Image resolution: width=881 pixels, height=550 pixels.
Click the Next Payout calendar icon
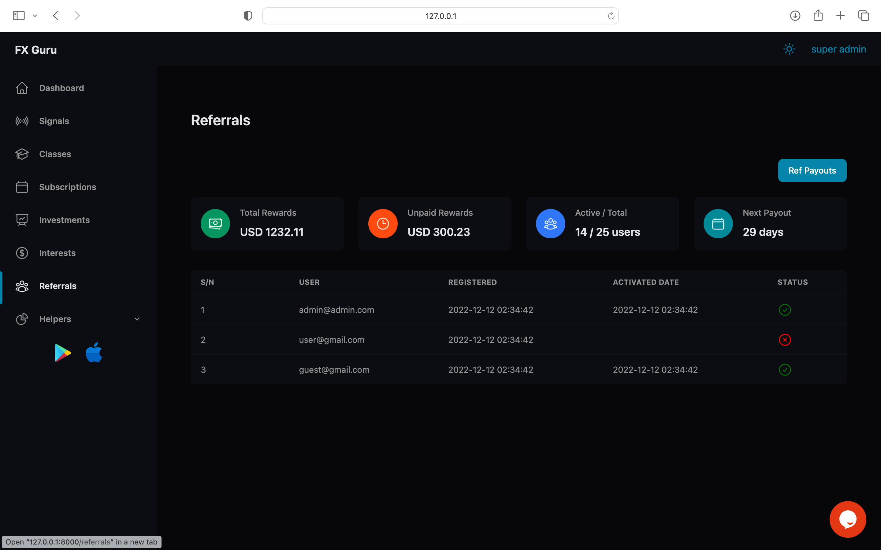pos(718,224)
